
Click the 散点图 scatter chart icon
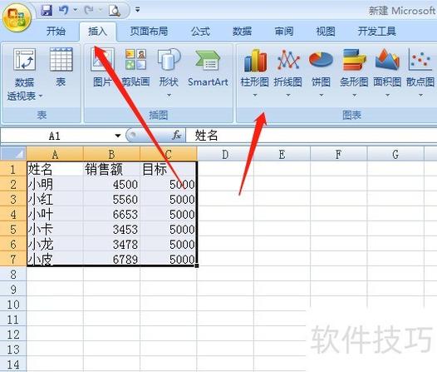420,59
